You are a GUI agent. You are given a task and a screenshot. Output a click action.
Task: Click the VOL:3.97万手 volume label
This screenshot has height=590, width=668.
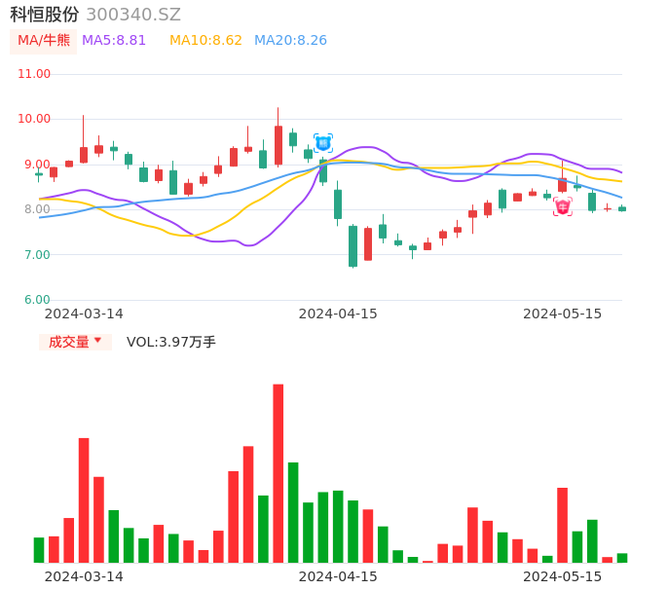(x=171, y=342)
